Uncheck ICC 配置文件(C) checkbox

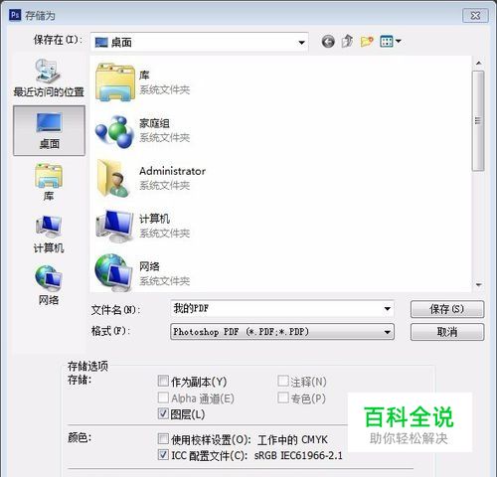tap(163, 455)
